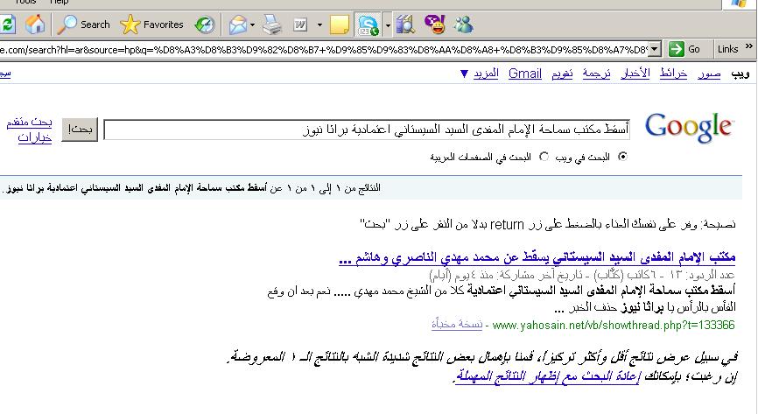Expand the Mail dropdown arrow

pos(252,25)
